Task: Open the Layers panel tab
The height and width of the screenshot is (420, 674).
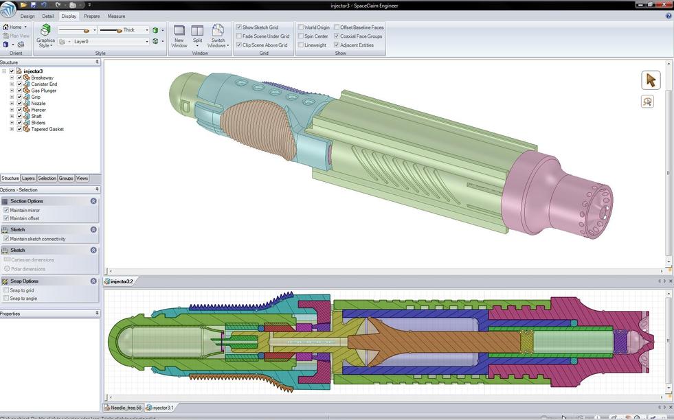Action: coord(28,178)
